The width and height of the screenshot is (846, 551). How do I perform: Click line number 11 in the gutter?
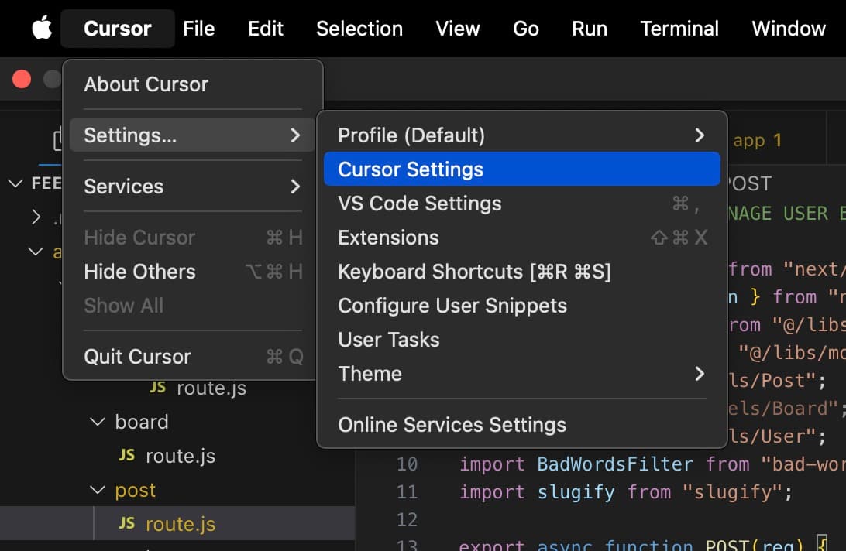coord(407,492)
